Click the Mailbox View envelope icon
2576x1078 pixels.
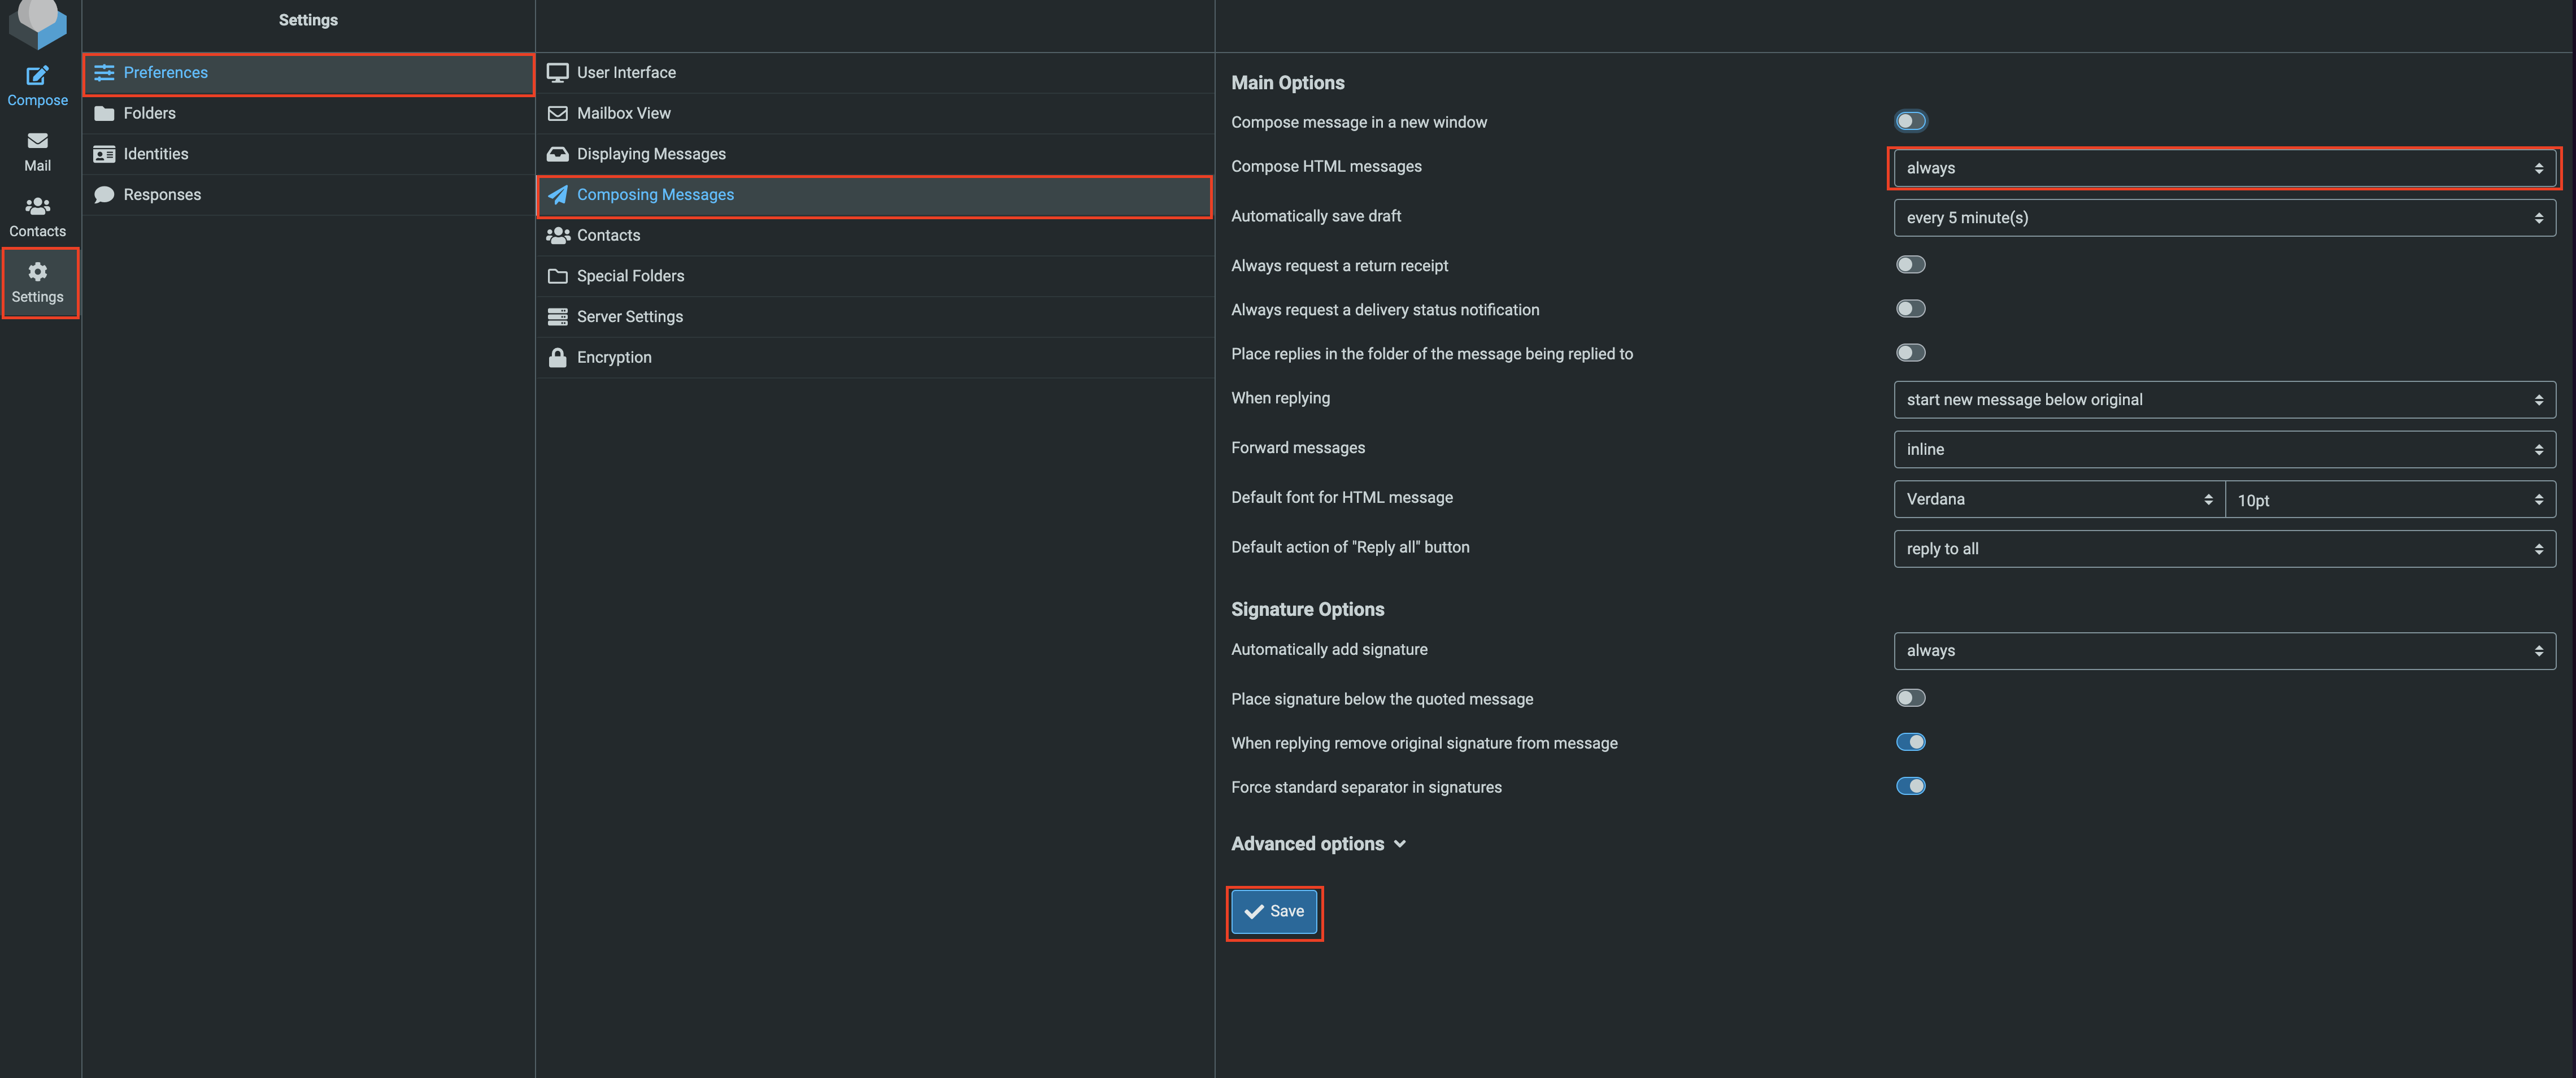click(558, 113)
